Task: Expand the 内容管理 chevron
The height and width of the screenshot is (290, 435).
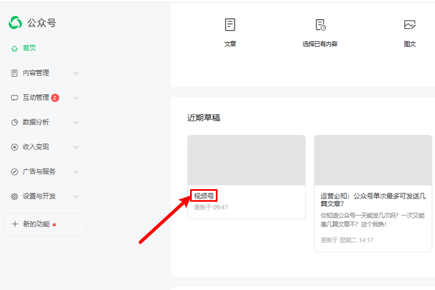Action: point(76,73)
